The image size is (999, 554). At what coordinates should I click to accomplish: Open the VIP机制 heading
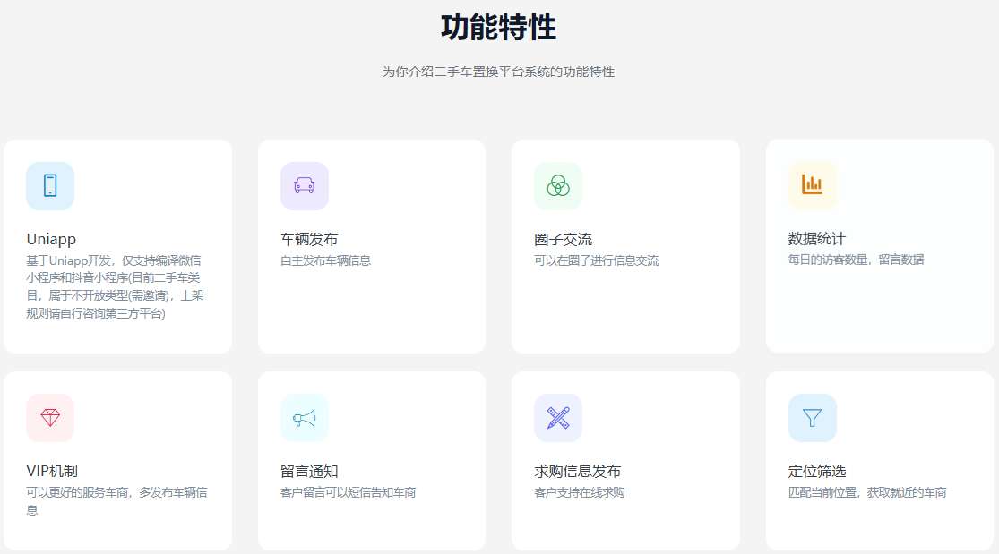56,471
